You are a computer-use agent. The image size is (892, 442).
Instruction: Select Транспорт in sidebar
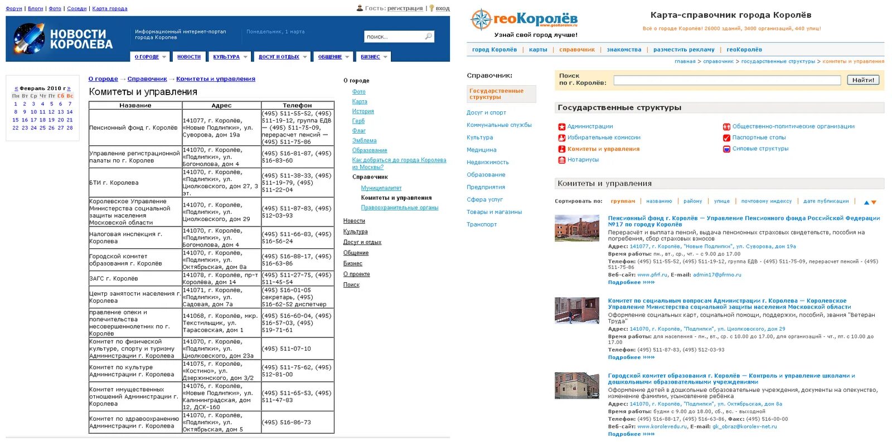482,224
